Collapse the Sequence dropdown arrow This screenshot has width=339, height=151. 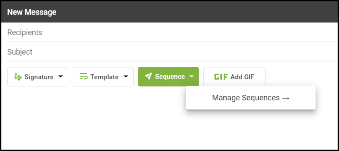[192, 77]
